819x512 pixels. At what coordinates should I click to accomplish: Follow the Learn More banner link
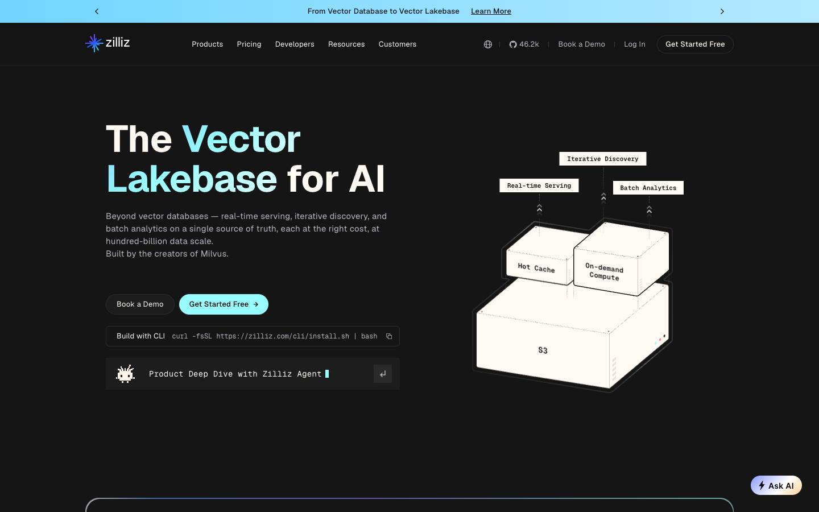pyautogui.click(x=491, y=11)
